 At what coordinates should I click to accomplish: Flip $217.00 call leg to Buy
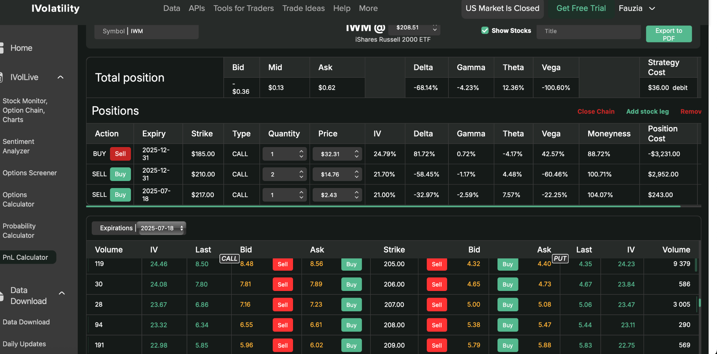[x=120, y=195]
